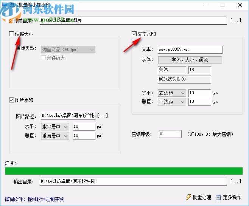This screenshot has width=249, height=206.
Task: Click the RGB(255,0,0) color field
Action: pos(184,79)
